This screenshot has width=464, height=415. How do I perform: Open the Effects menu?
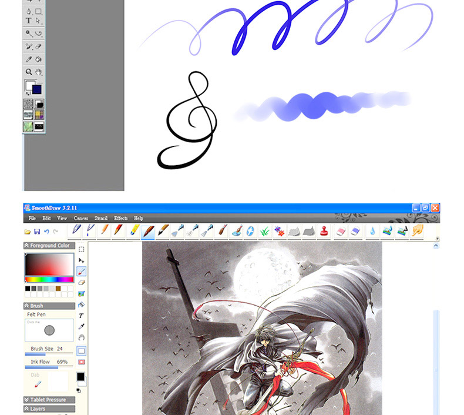[x=121, y=218]
